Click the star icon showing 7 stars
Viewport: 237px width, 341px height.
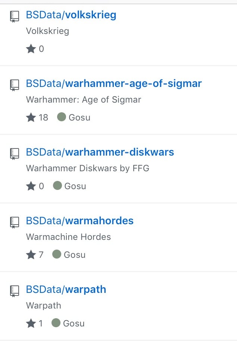(31, 255)
